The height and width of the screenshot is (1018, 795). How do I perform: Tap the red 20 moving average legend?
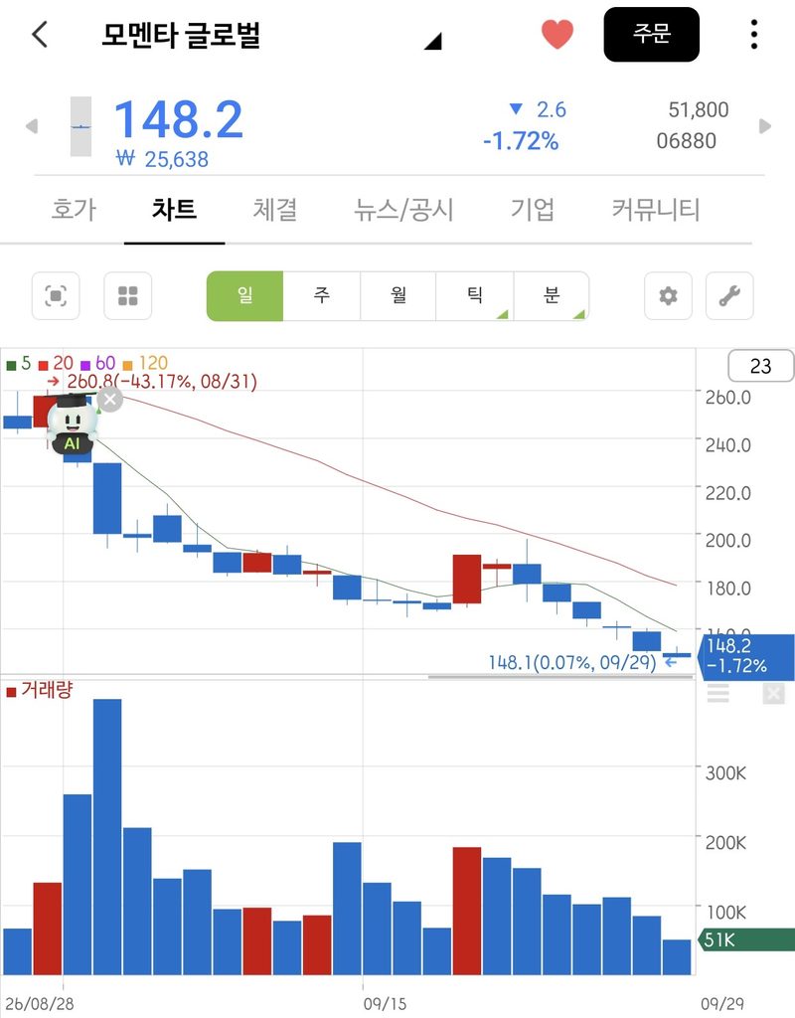(57, 363)
